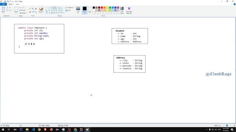Choose the Five-point star shape
Screen dimensions: 236x132
click(x=52, y=13)
